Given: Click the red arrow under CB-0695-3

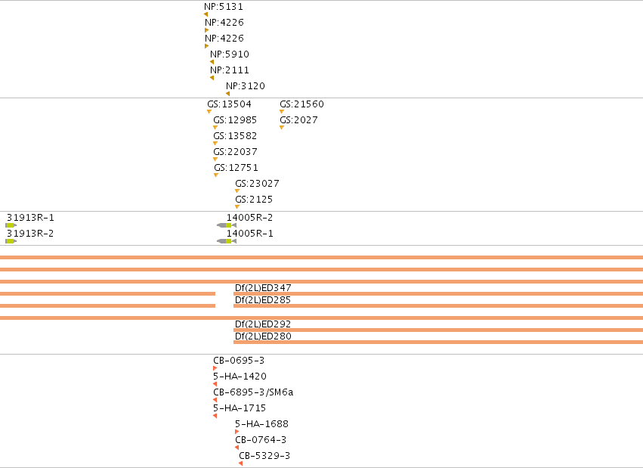Looking at the screenshot, I should tap(215, 368).
